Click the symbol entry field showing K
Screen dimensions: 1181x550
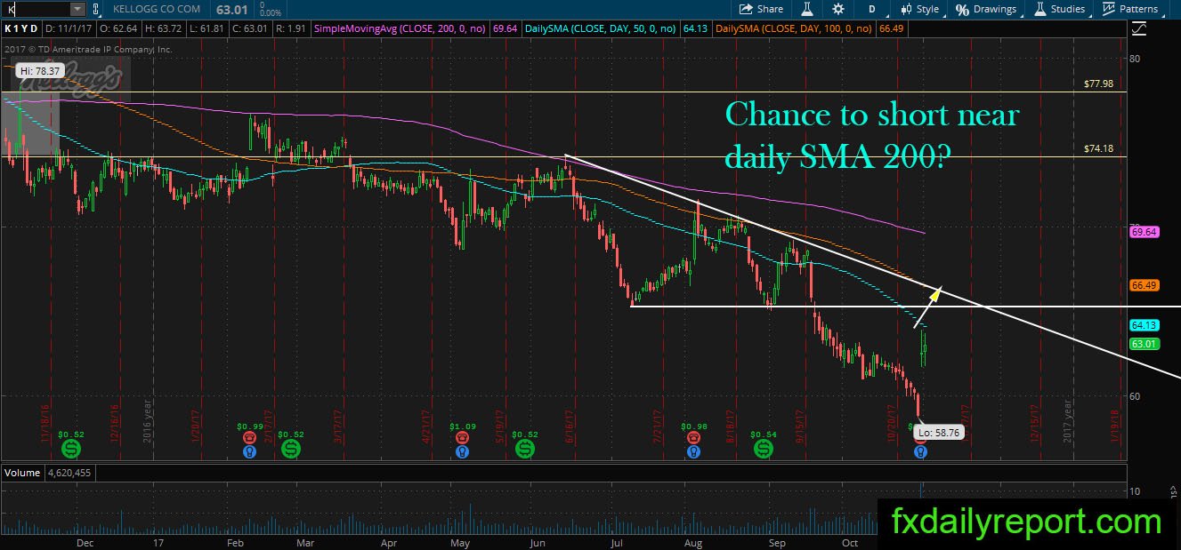36,9
